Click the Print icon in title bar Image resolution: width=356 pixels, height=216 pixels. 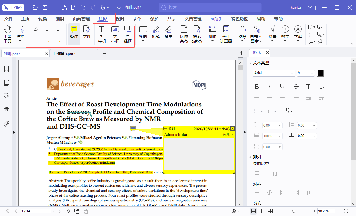pyautogui.click(x=54, y=8)
